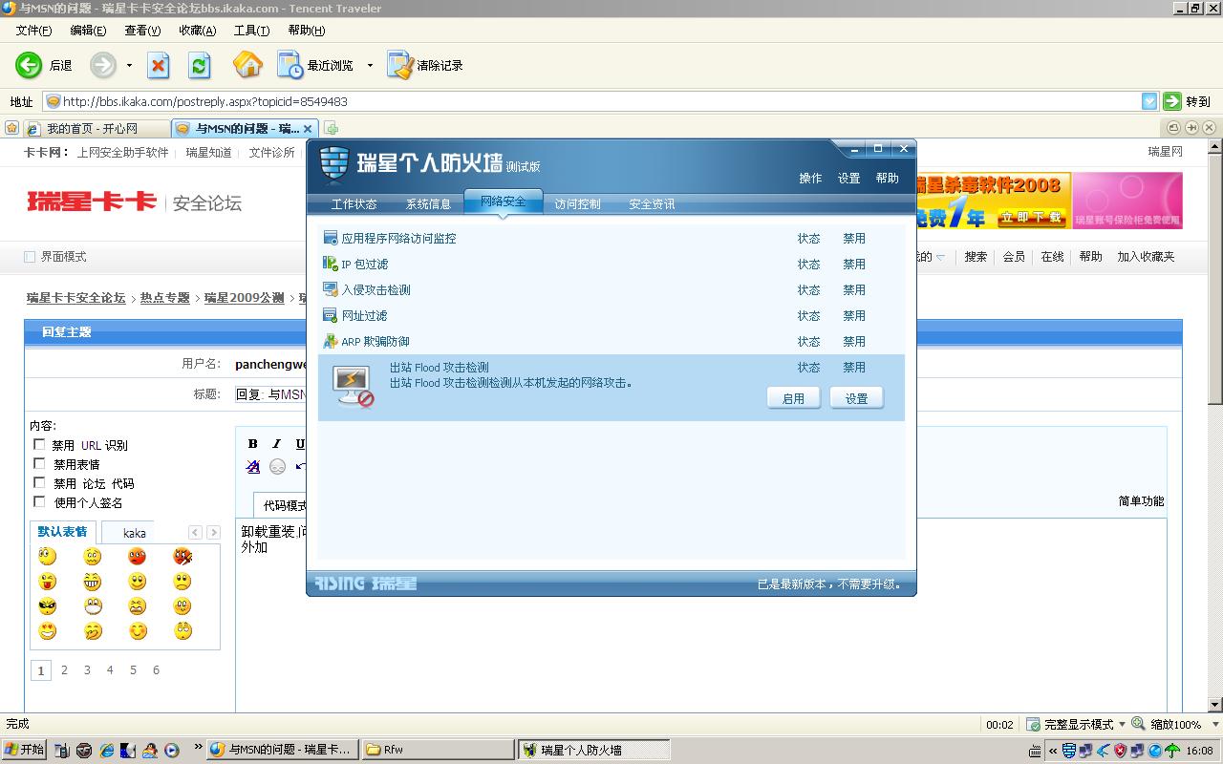Click the remove-formatting icon in the reply editor
The width and height of the screenshot is (1223, 764).
252,466
